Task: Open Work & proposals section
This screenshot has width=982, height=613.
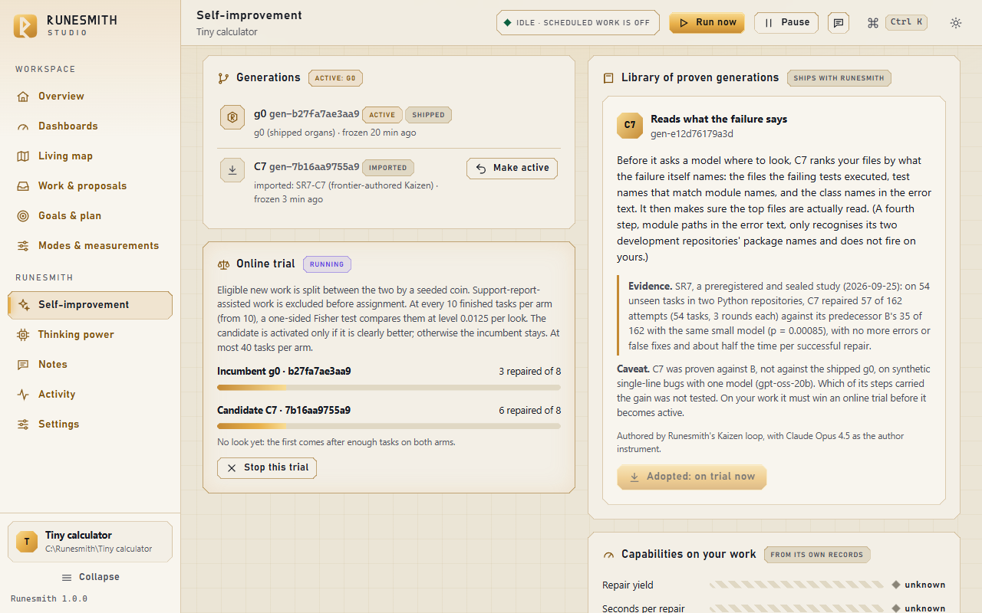Action: [x=90, y=186]
